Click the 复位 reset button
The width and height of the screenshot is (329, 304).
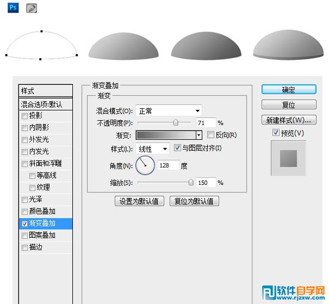(289, 104)
